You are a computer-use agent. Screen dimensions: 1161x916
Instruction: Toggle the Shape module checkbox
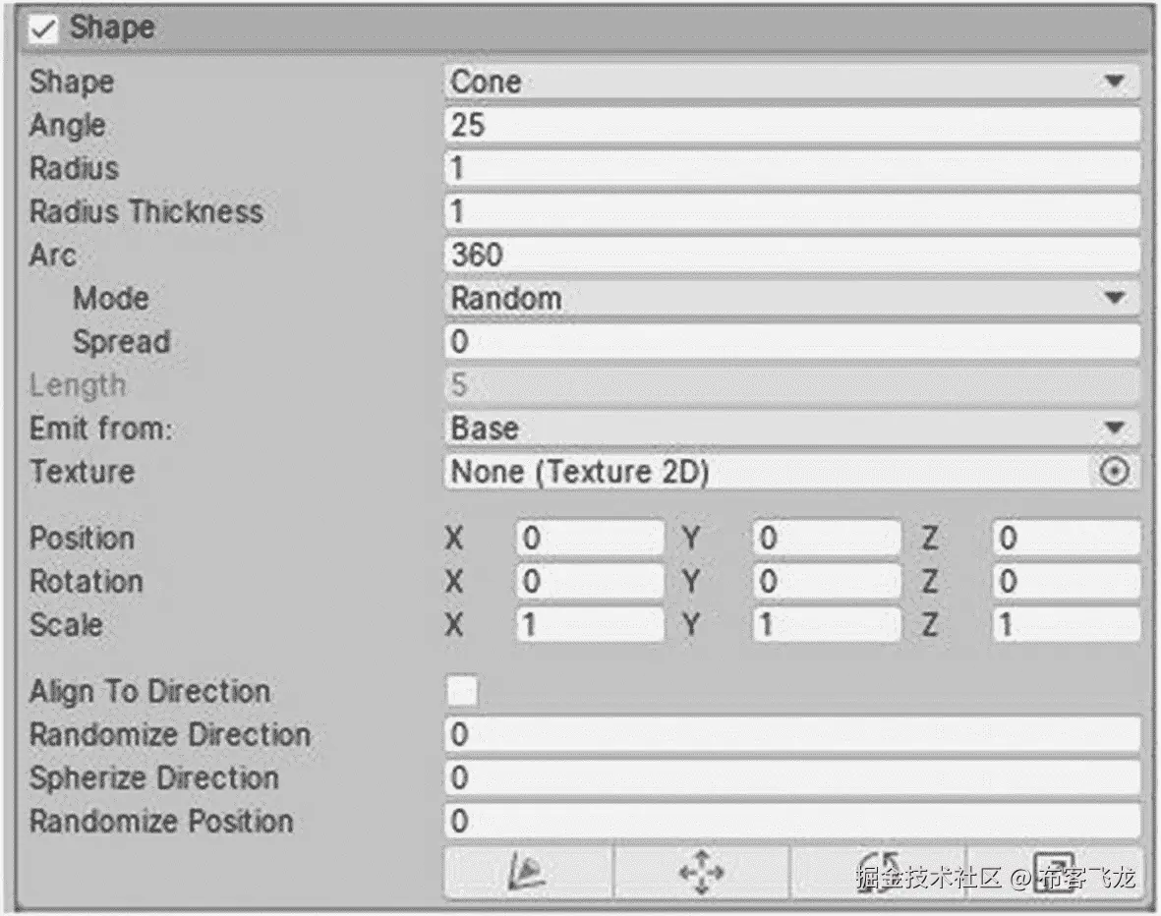pos(43,29)
